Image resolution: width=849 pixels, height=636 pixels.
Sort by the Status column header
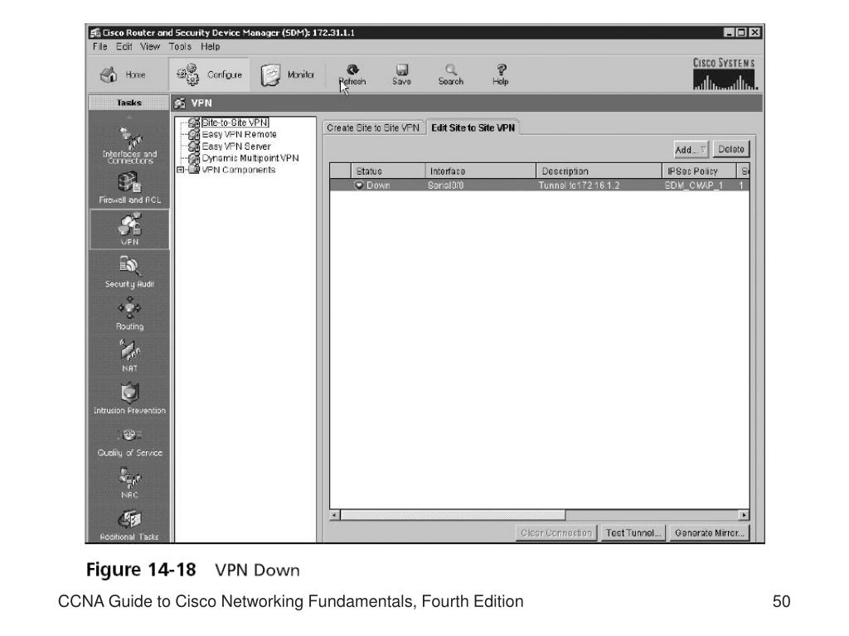(x=388, y=171)
